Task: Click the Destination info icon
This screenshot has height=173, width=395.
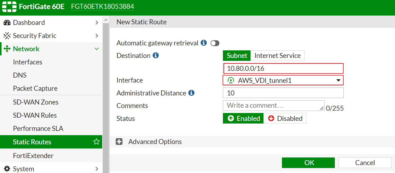Action: [156, 55]
